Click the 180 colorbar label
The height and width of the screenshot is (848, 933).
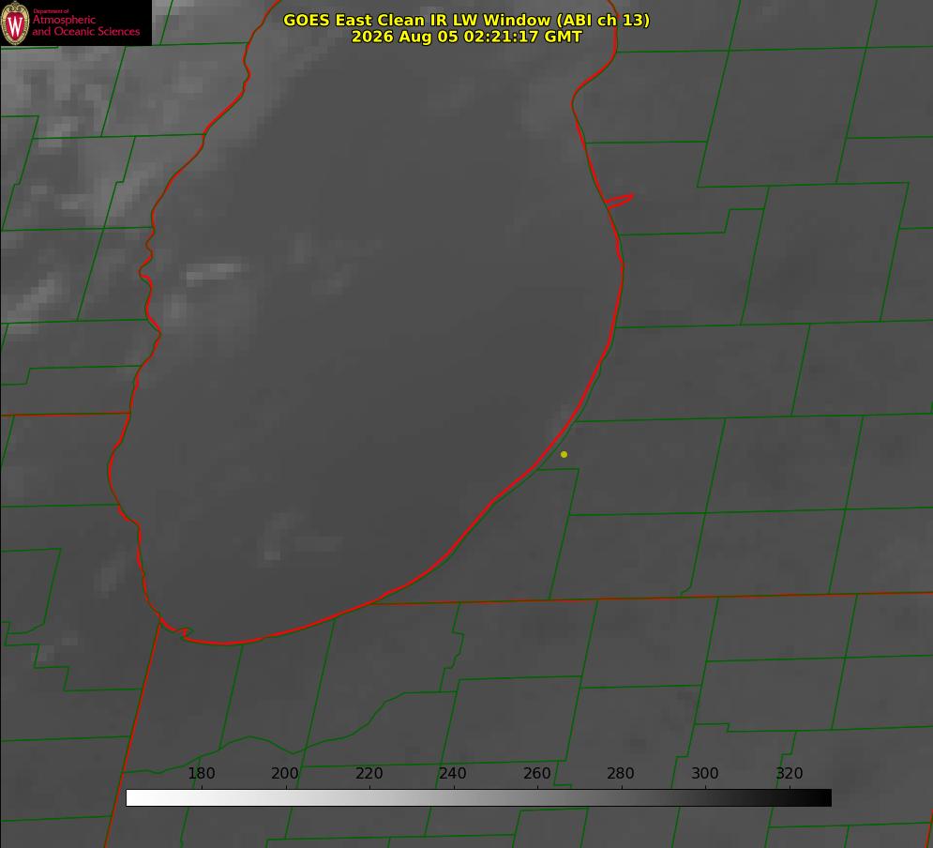click(201, 773)
